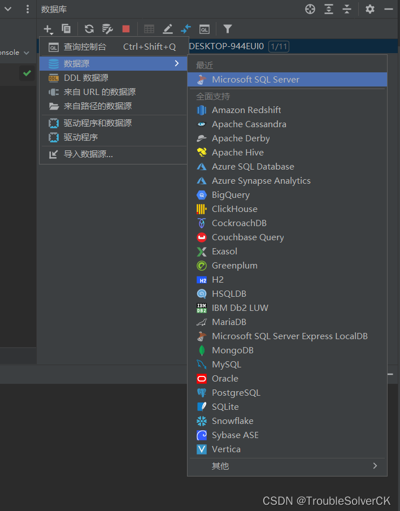Screen dimensions: 400x511
Task: Click the vertical three-dots options icon
Action: tap(28, 9)
